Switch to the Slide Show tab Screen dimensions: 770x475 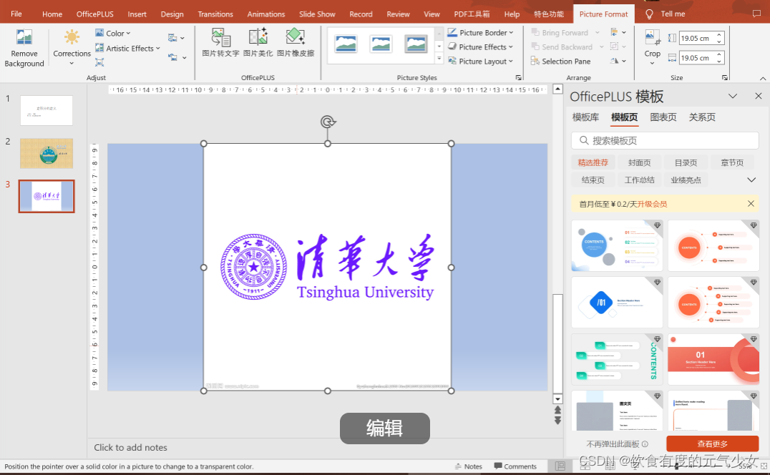pyautogui.click(x=317, y=14)
